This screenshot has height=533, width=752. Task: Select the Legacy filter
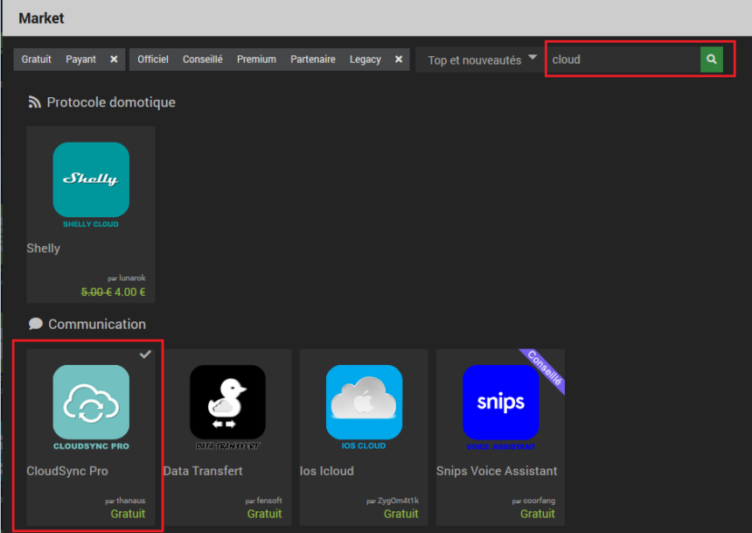pyautogui.click(x=366, y=60)
